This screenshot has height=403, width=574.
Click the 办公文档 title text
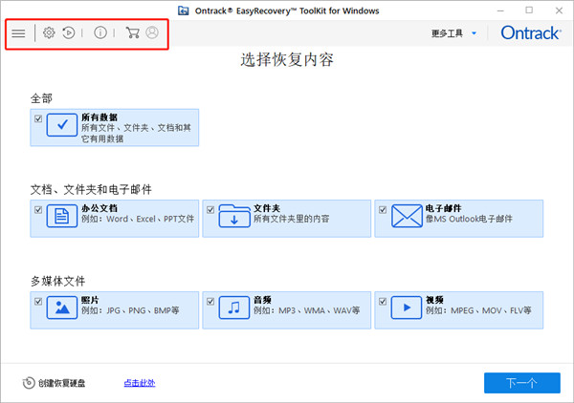pos(99,208)
